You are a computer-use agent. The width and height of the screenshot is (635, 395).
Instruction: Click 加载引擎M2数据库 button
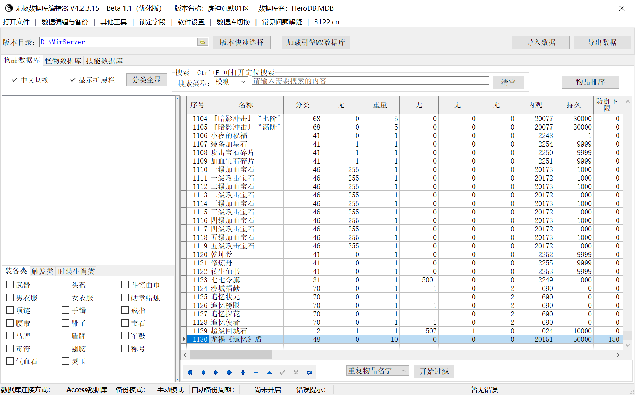[x=316, y=42]
